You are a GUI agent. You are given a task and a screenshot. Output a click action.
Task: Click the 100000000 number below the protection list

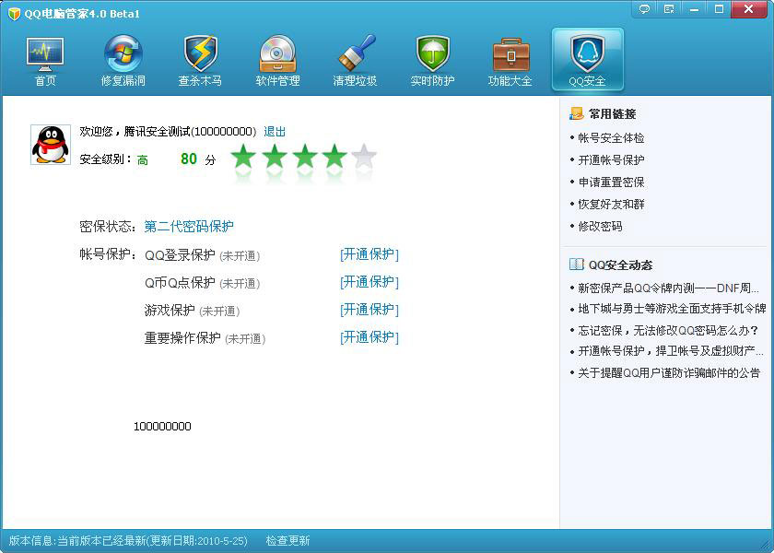pos(162,426)
